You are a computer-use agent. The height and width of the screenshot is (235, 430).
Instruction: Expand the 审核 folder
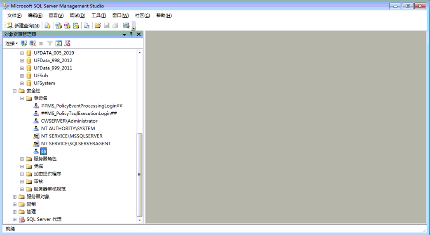(x=22, y=182)
